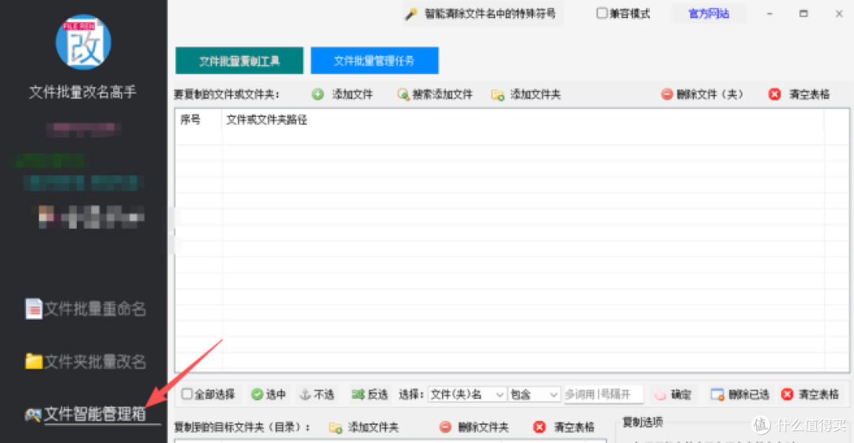The width and height of the screenshot is (854, 443).
Task: Click the top 添加文件夹 label
Action: pyautogui.click(x=535, y=95)
